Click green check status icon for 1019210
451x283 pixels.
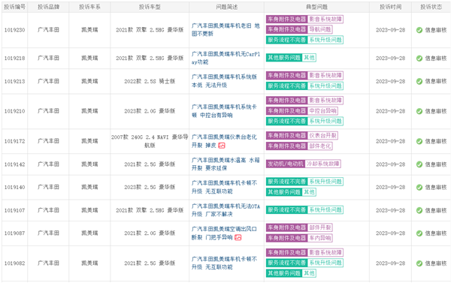(419, 111)
